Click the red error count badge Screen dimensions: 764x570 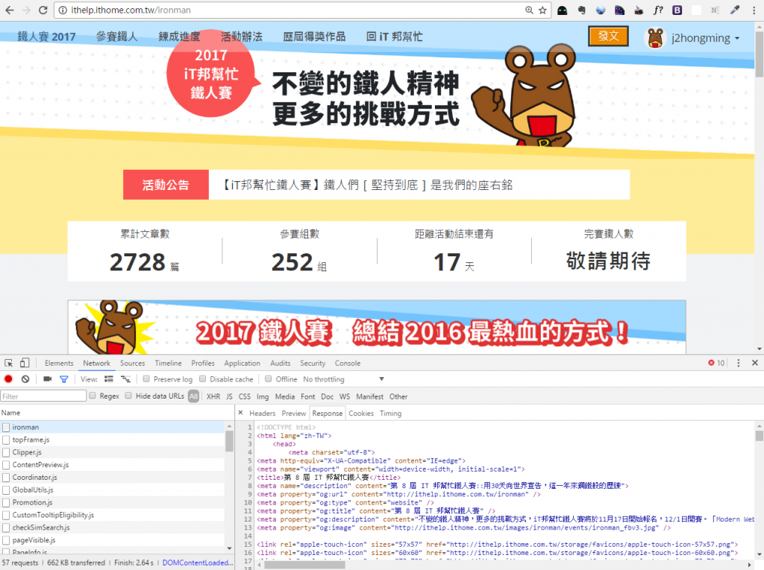(716, 363)
